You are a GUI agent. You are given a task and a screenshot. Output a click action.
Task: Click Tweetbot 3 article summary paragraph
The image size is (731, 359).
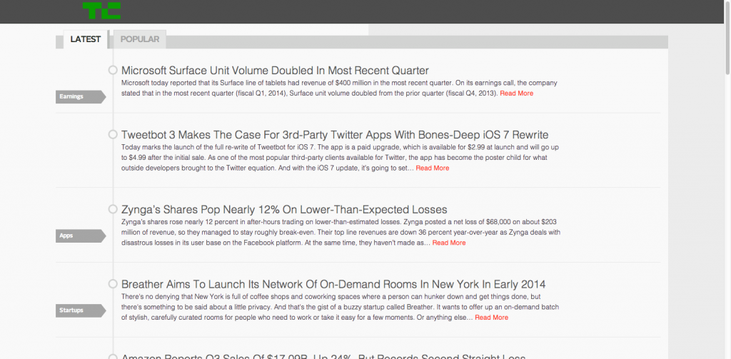click(x=341, y=158)
